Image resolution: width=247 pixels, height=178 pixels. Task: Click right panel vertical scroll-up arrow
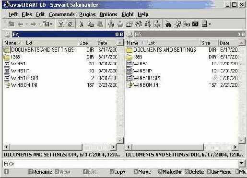pyautogui.click(x=242, y=43)
